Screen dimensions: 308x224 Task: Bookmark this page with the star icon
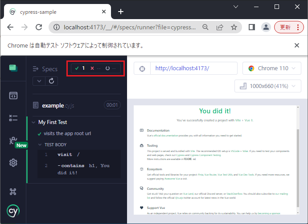pos(234,27)
